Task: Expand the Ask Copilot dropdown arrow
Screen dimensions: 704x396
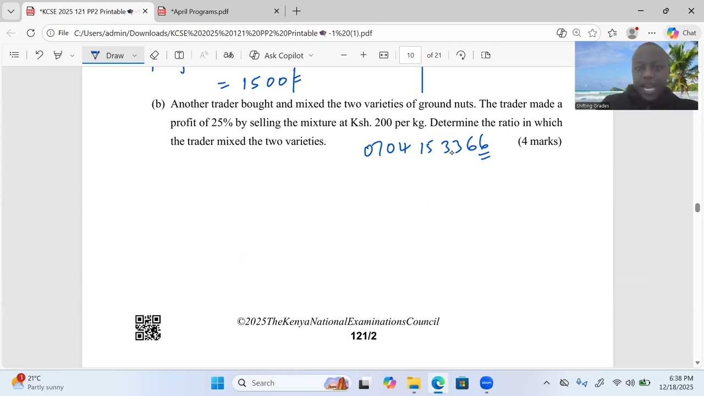Action: tap(311, 56)
